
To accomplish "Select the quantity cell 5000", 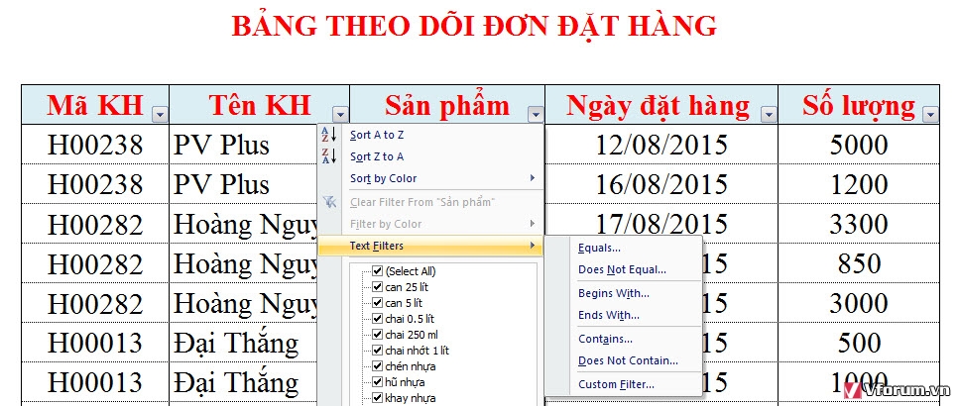I will (x=859, y=145).
